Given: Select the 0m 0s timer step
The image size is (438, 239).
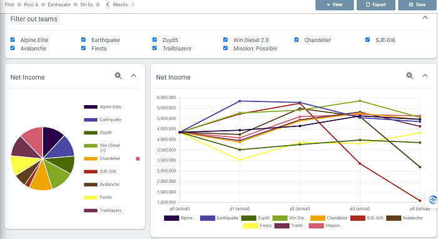Looking at the screenshot, I should coord(86,4).
